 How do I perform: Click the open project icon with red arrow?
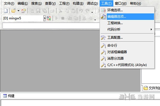coord(24,11)
